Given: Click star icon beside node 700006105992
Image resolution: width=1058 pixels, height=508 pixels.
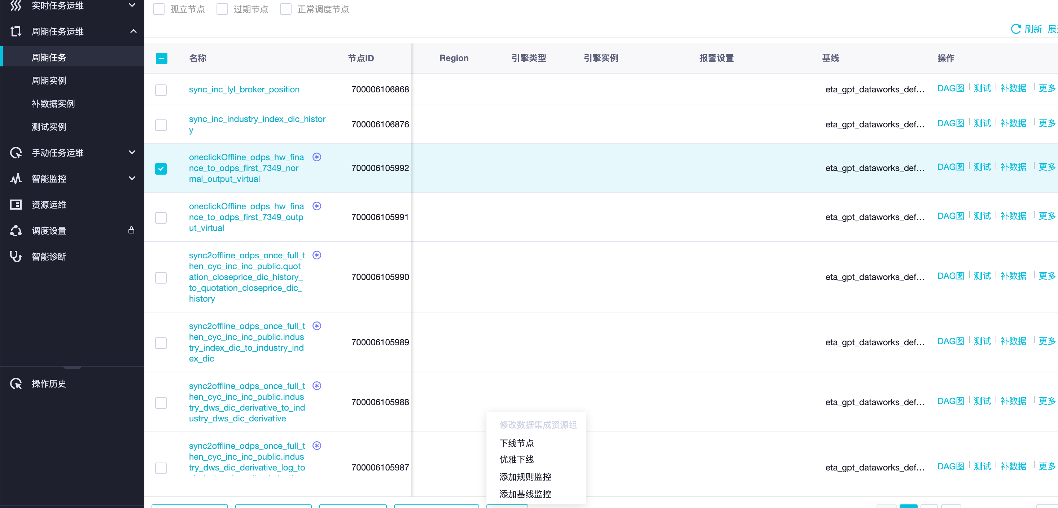Looking at the screenshot, I should click(317, 157).
